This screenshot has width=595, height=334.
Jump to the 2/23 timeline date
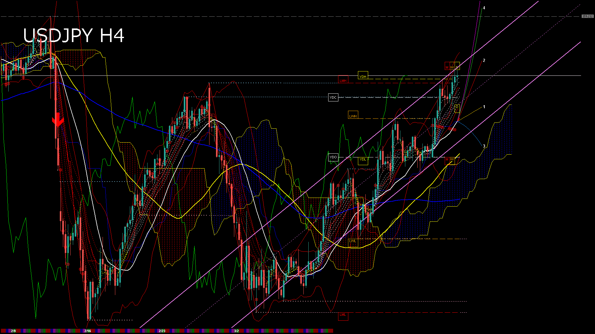[162, 331]
